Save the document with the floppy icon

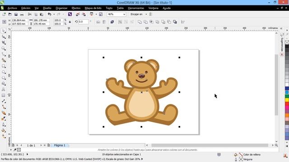click(x=16, y=14)
